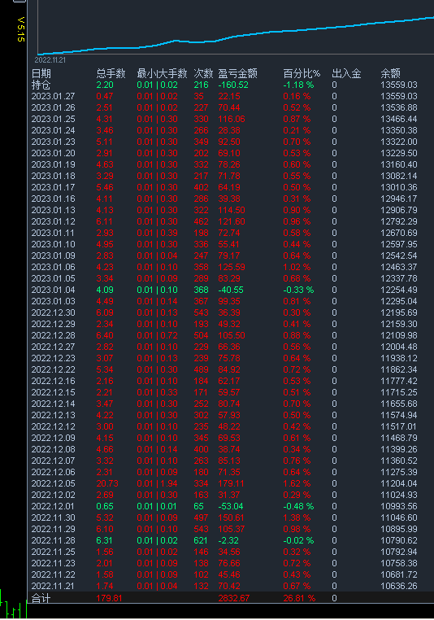Click trade count 402
This screenshot has height=620, width=434.
click(201, 187)
